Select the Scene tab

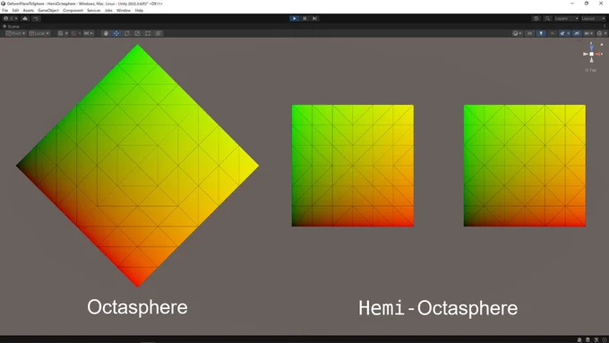point(12,26)
